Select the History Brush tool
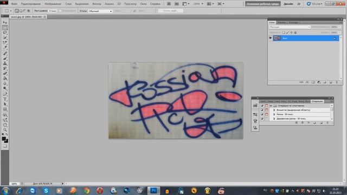This screenshot has height=195, width=347. click(x=5, y=68)
